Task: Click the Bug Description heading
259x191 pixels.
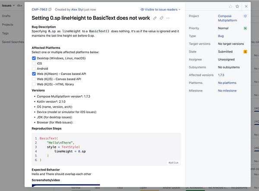Action: point(44,27)
